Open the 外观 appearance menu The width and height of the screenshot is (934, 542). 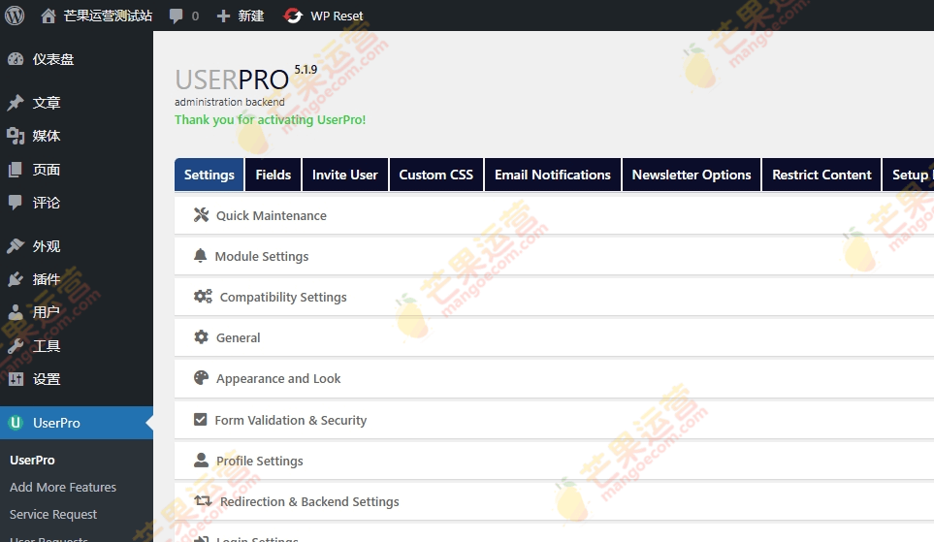77,246
